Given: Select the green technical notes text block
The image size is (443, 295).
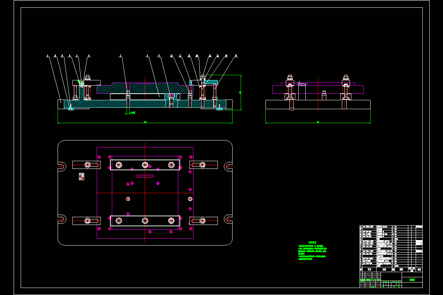Looking at the screenshot, I should (x=312, y=251).
